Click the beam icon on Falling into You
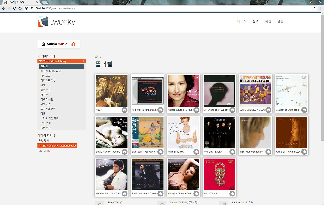The width and height of the screenshot is (324, 205). [x=196, y=152]
